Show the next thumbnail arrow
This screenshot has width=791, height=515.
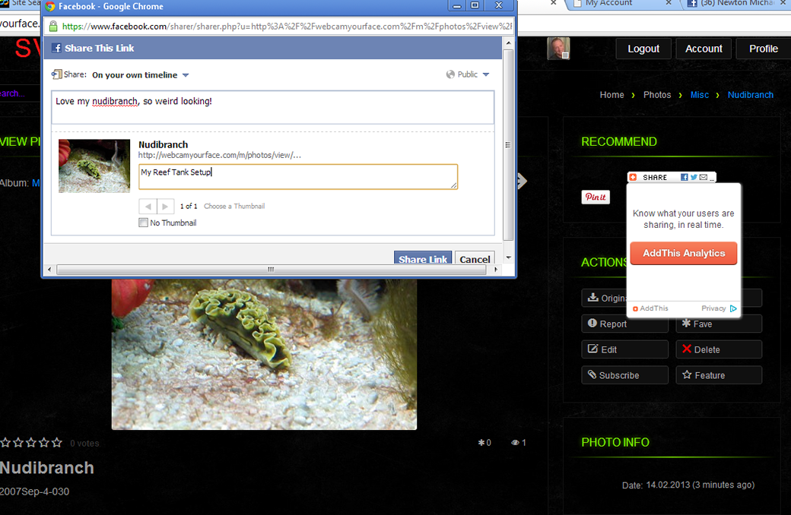click(x=166, y=207)
